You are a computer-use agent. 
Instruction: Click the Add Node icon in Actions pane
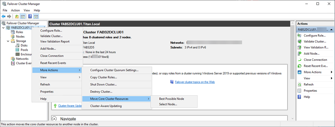click(x=300, y=54)
